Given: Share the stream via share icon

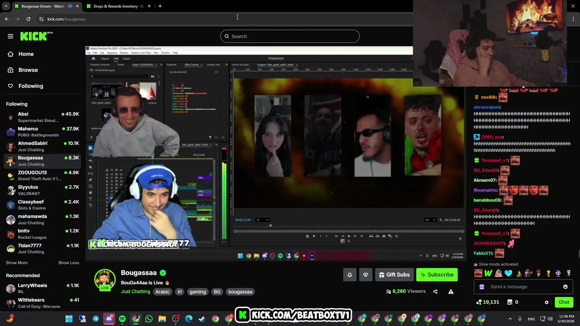Looking at the screenshot, I should [x=435, y=292].
